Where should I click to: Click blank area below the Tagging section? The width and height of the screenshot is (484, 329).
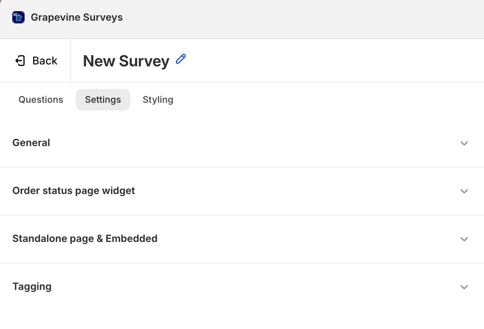(242, 316)
